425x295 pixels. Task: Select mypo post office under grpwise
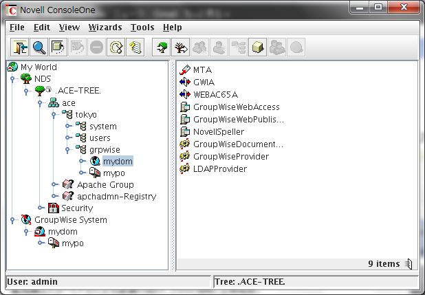[x=114, y=173]
